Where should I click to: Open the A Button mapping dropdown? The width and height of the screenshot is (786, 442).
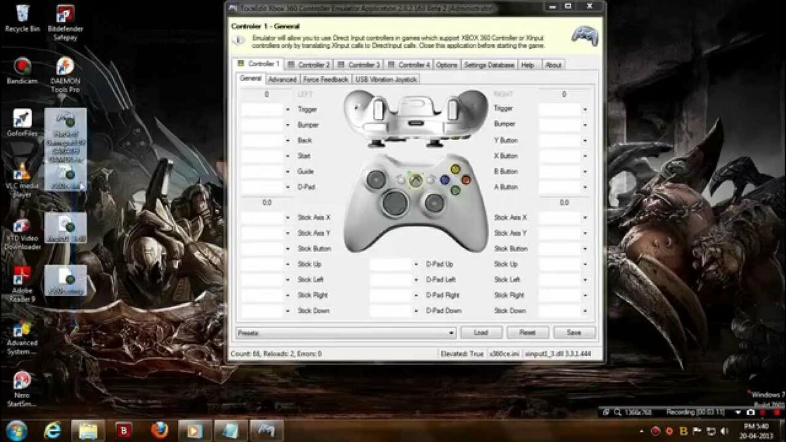pyautogui.click(x=584, y=187)
